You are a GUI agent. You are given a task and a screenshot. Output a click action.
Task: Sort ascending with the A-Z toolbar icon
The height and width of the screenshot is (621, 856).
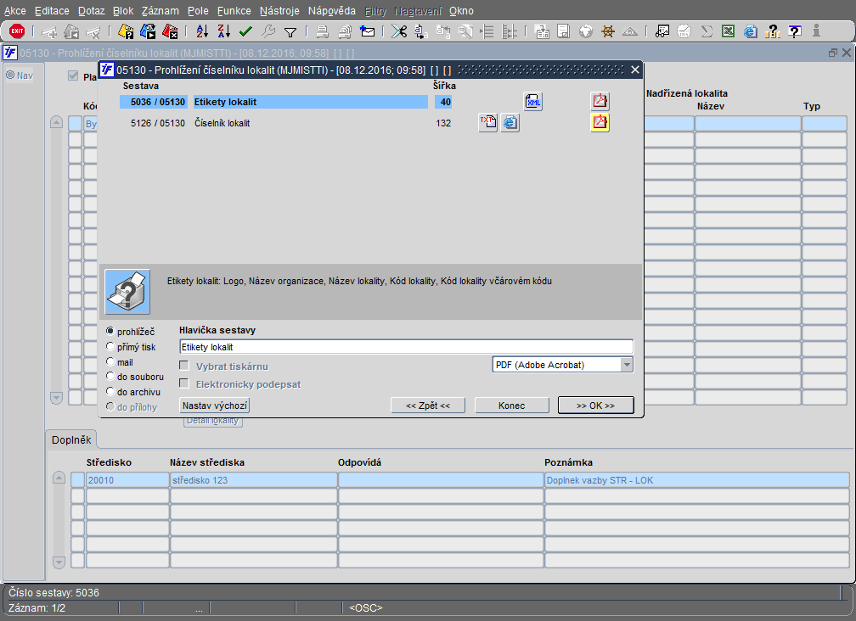tap(202, 31)
